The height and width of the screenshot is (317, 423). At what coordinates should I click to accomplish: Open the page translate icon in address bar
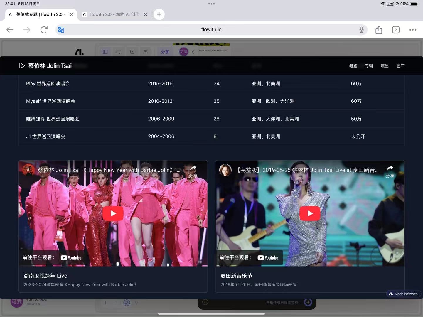click(61, 30)
